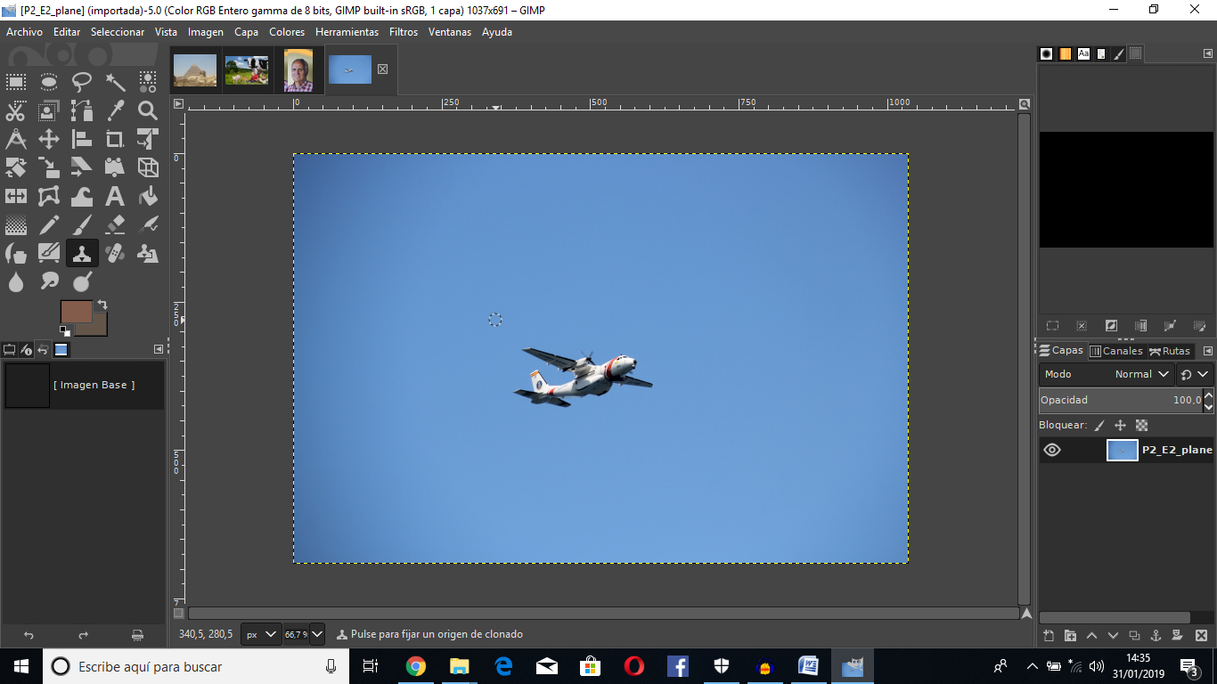Select the Text tool

coord(115,197)
